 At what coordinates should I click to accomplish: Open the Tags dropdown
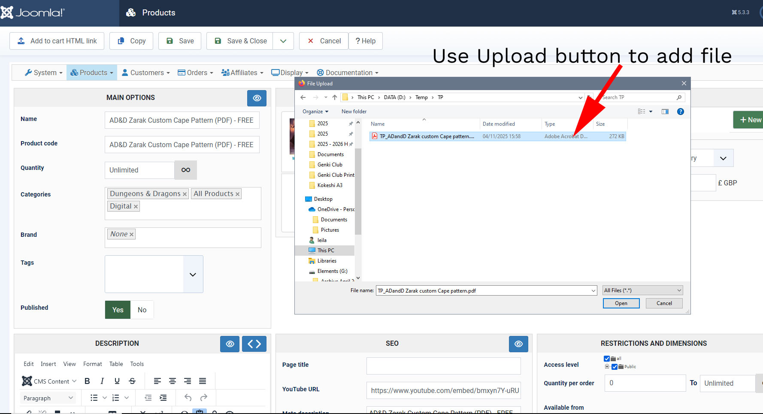click(193, 275)
